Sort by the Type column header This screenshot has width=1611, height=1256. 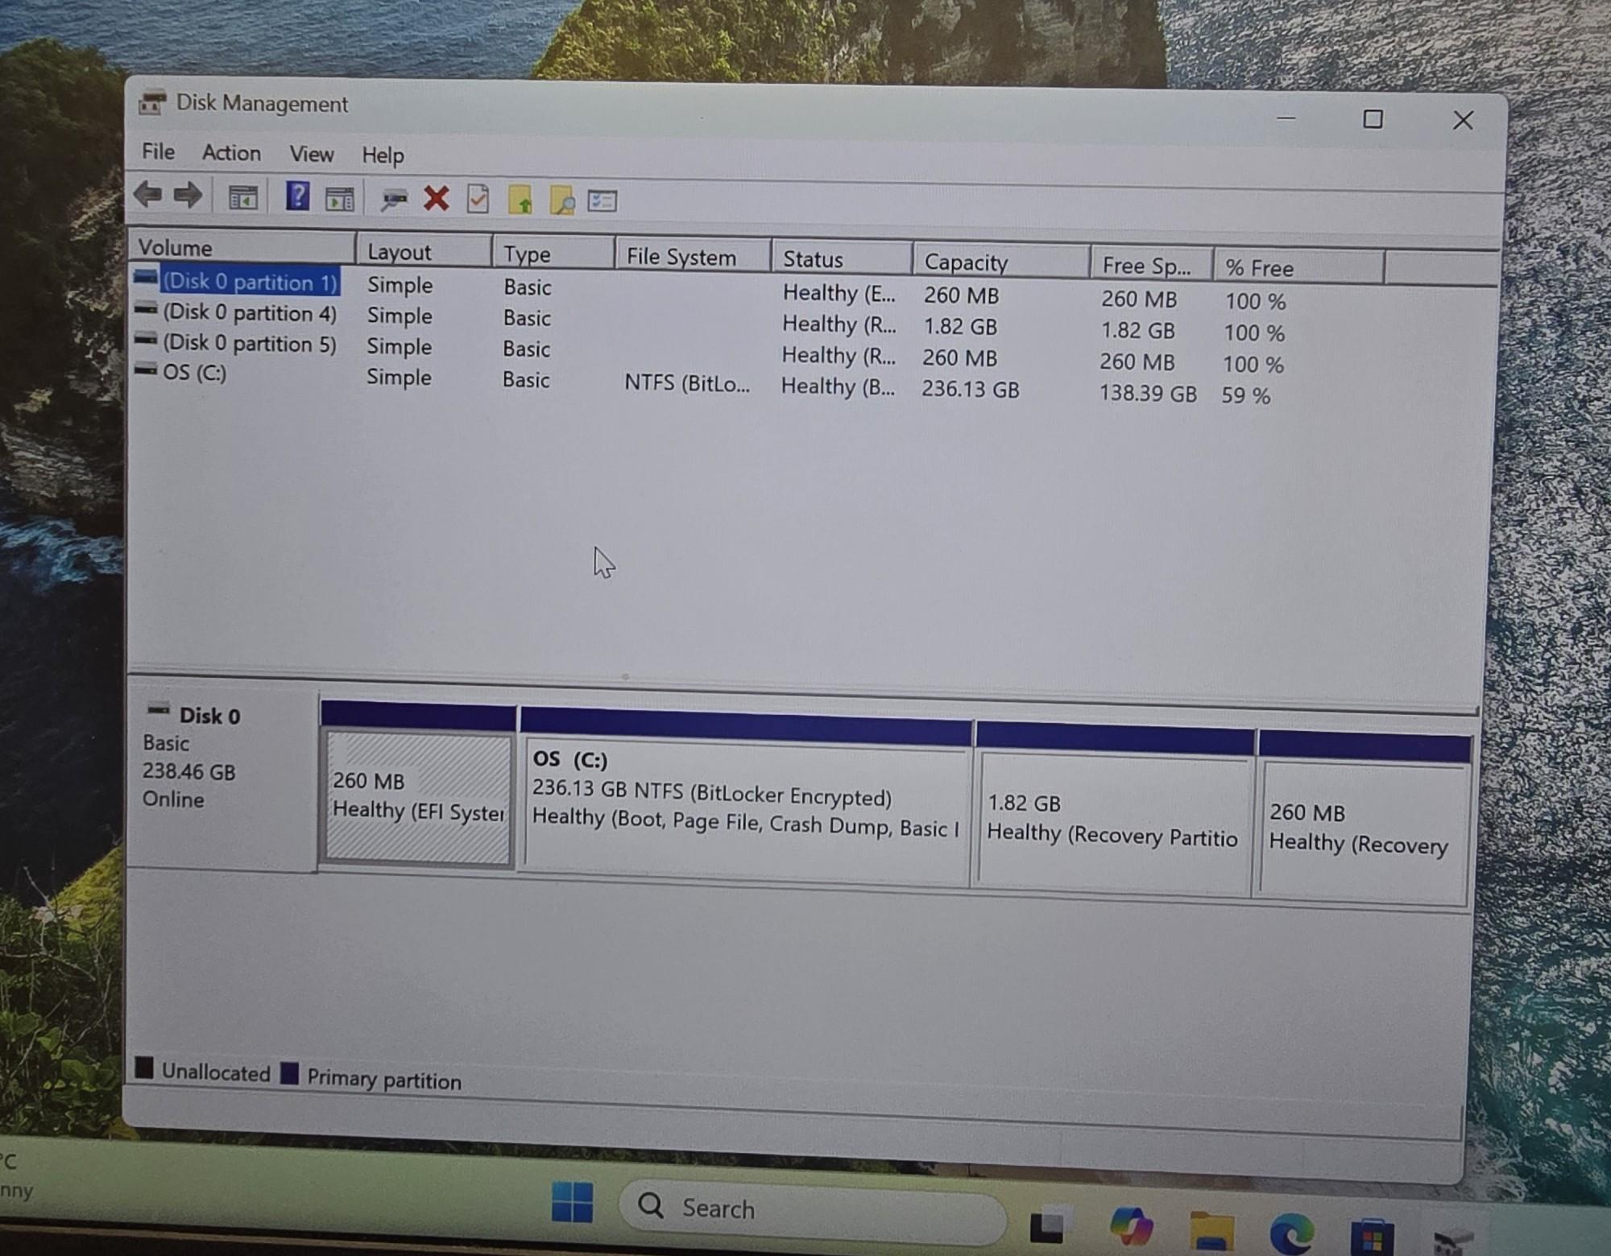pyautogui.click(x=553, y=254)
